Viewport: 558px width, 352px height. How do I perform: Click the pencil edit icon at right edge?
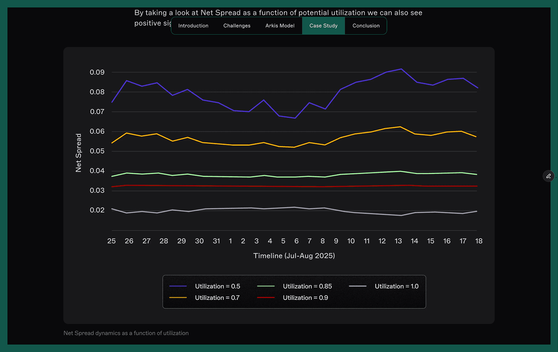549,176
